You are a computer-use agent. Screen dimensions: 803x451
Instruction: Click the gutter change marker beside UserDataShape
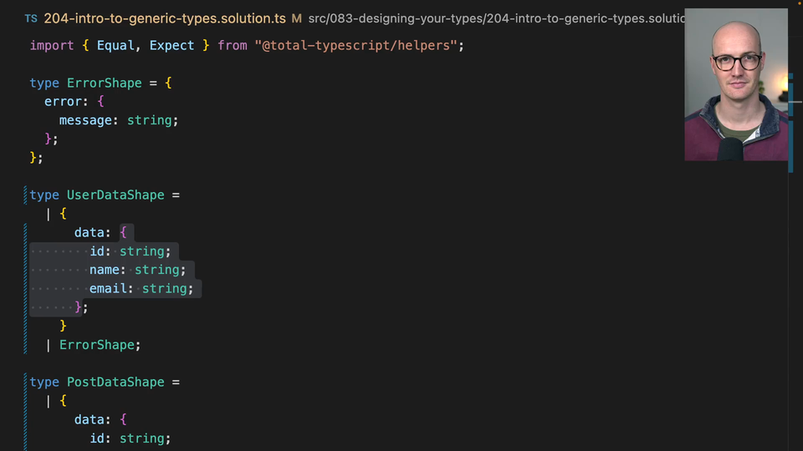[x=26, y=269]
